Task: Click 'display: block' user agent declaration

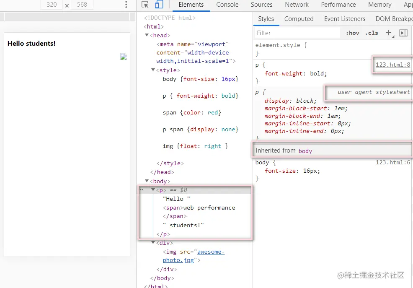Action: 290,101
